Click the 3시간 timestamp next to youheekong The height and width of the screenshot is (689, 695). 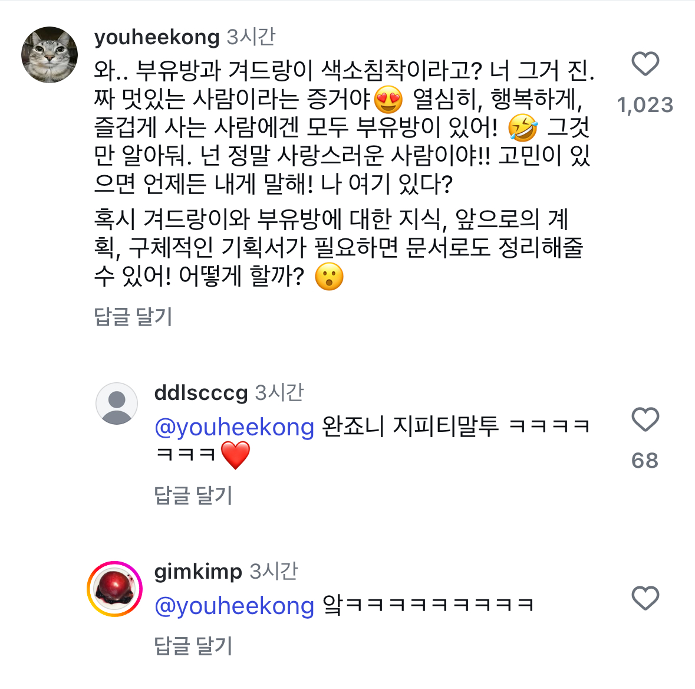251,37
